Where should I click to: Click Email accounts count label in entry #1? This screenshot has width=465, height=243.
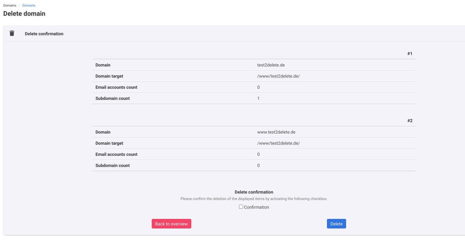point(116,87)
